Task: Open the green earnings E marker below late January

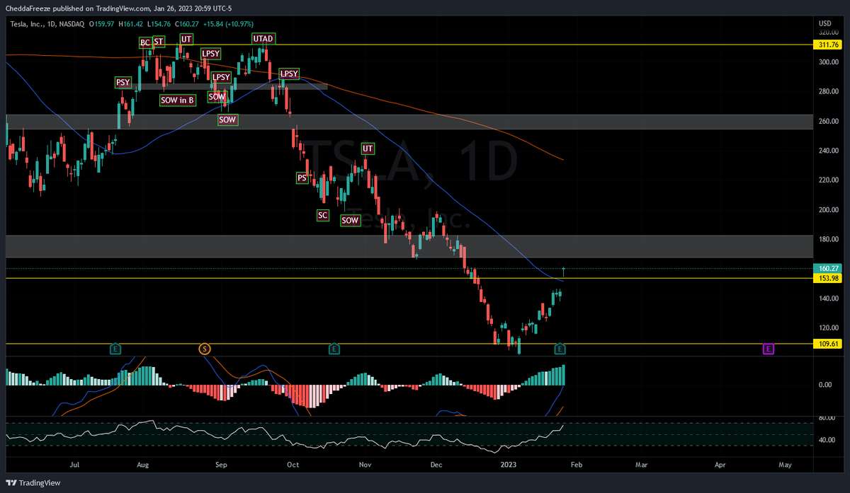Action: pos(560,349)
